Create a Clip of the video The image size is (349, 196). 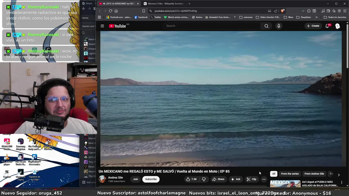point(251,179)
